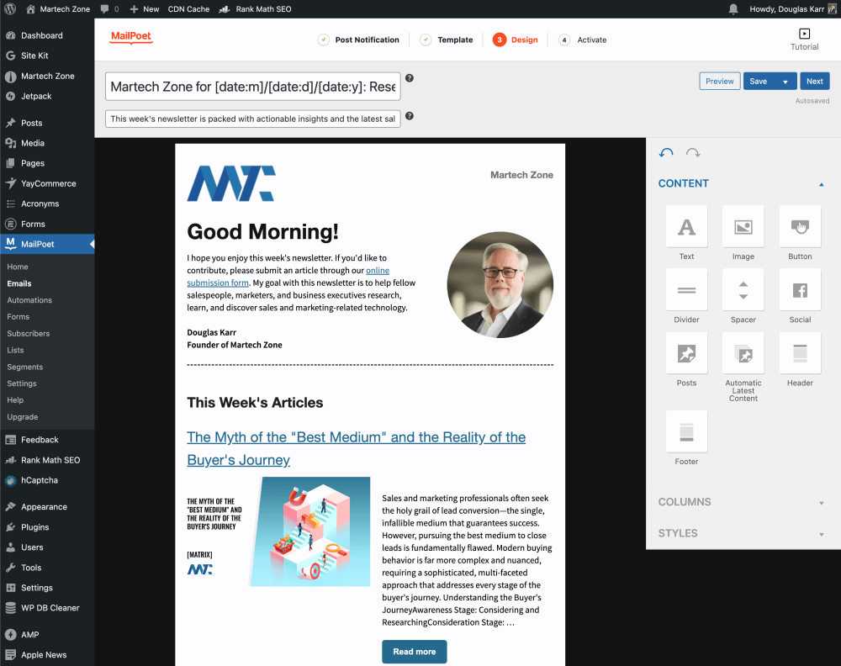The width and height of the screenshot is (841, 666).
Task: Click Rank Math SEO in admin bar
Action: (x=256, y=8)
